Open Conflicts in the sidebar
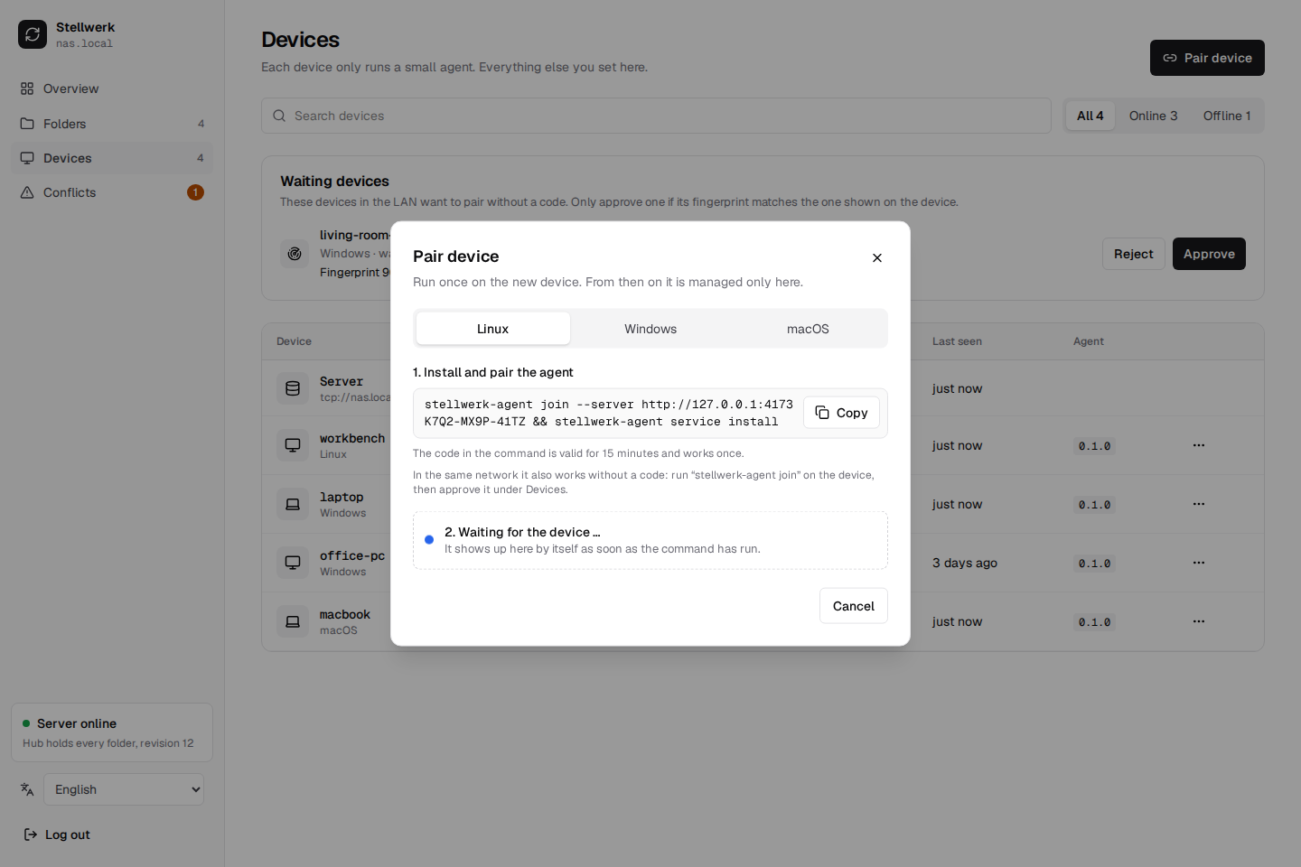 click(x=112, y=192)
